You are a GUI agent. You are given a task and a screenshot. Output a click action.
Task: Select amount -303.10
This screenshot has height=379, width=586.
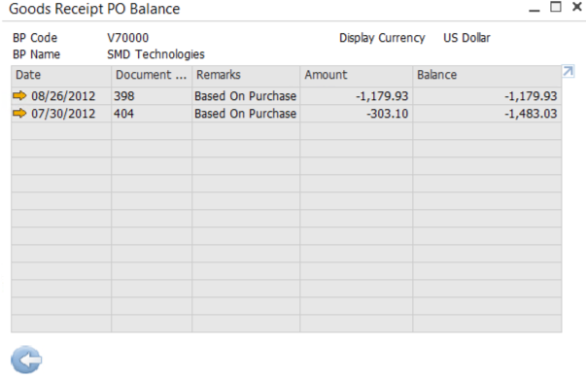[x=357, y=114]
